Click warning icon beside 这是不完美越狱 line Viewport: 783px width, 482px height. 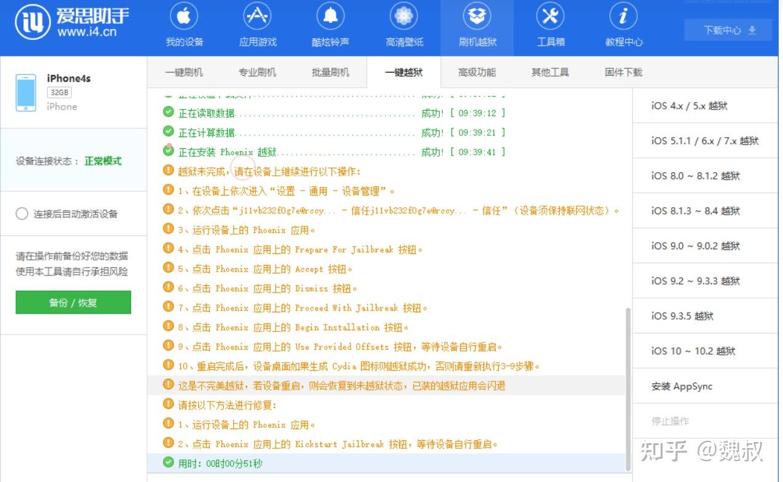pyautogui.click(x=169, y=385)
